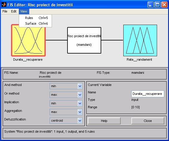Click the range value [0 10]
Screen dimensions: 169x141
[x=136, y=107]
